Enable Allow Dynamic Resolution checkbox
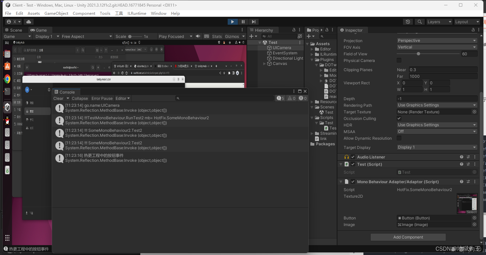This screenshot has width=486, height=255. (x=399, y=138)
